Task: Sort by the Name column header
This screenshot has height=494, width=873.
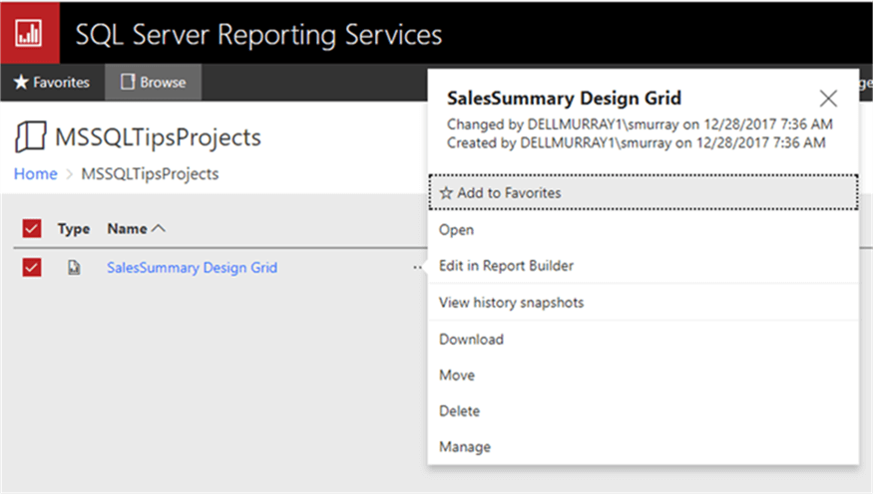Action: [136, 229]
